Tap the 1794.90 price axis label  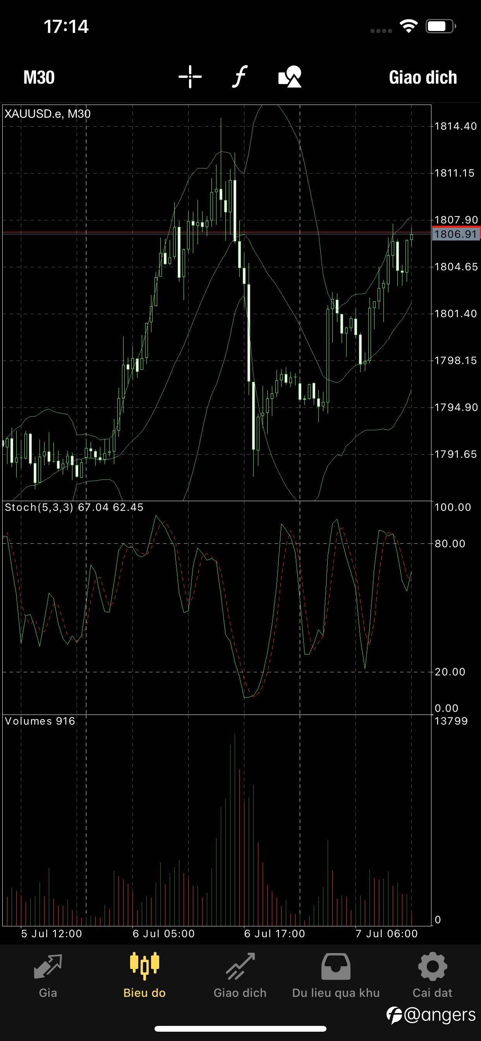click(x=456, y=407)
